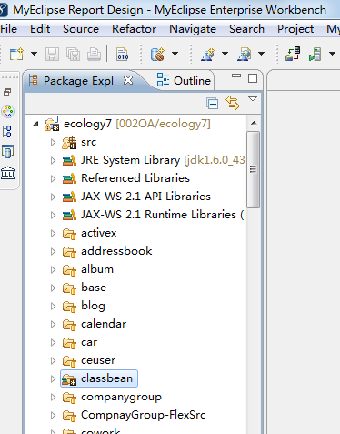Expand the JRE System Library node

click(x=53, y=160)
